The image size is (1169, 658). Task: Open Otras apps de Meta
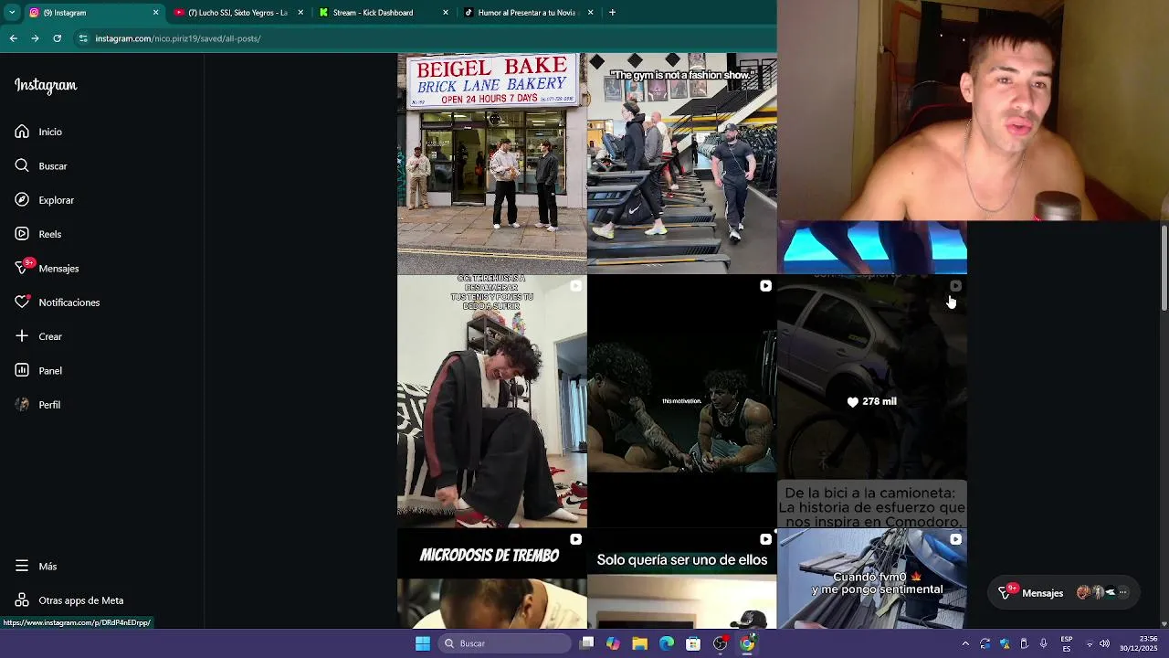click(x=69, y=600)
